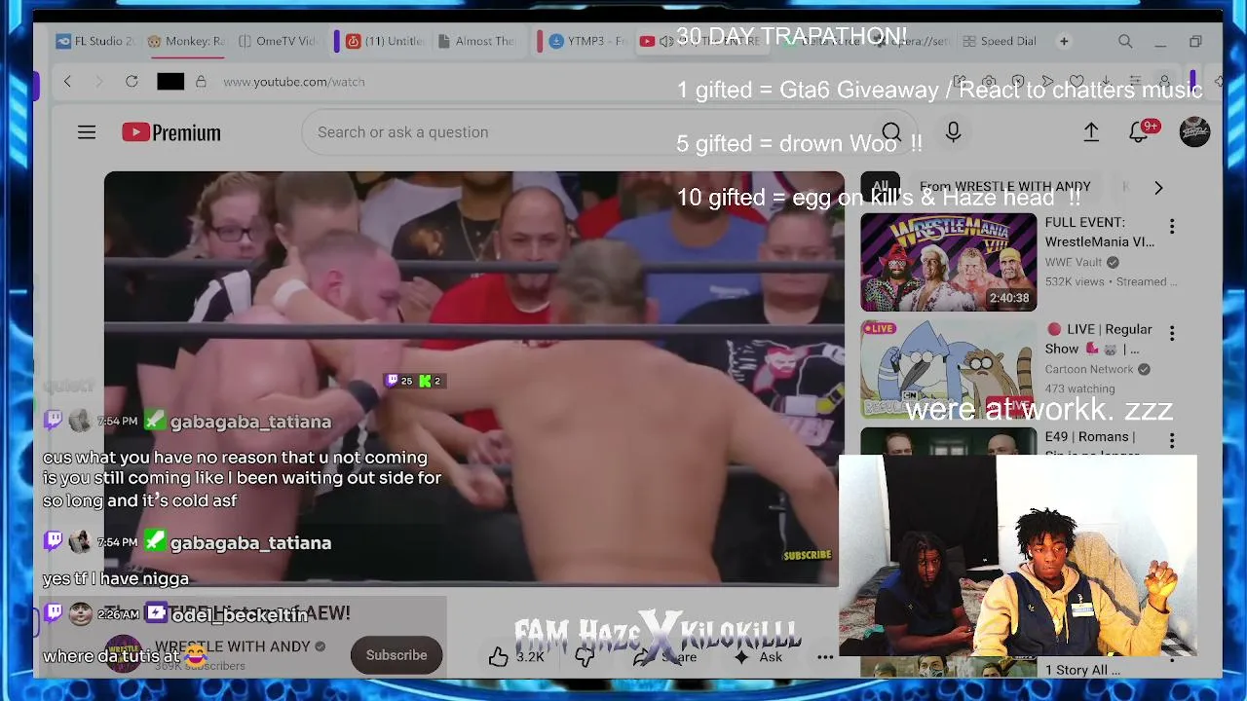
Task: Click the in-video SUBSCRIBE watermark
Action: pos(808,555)
